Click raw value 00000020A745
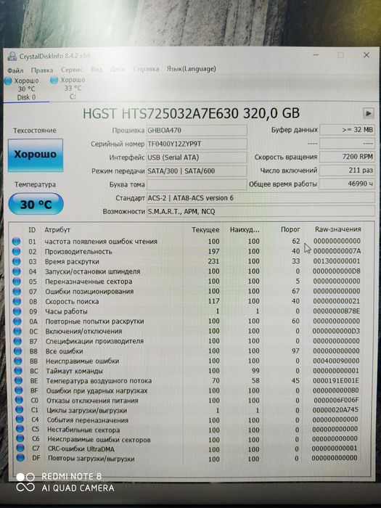This screenshot has height=508, width=381. click(x=335, y=410)
